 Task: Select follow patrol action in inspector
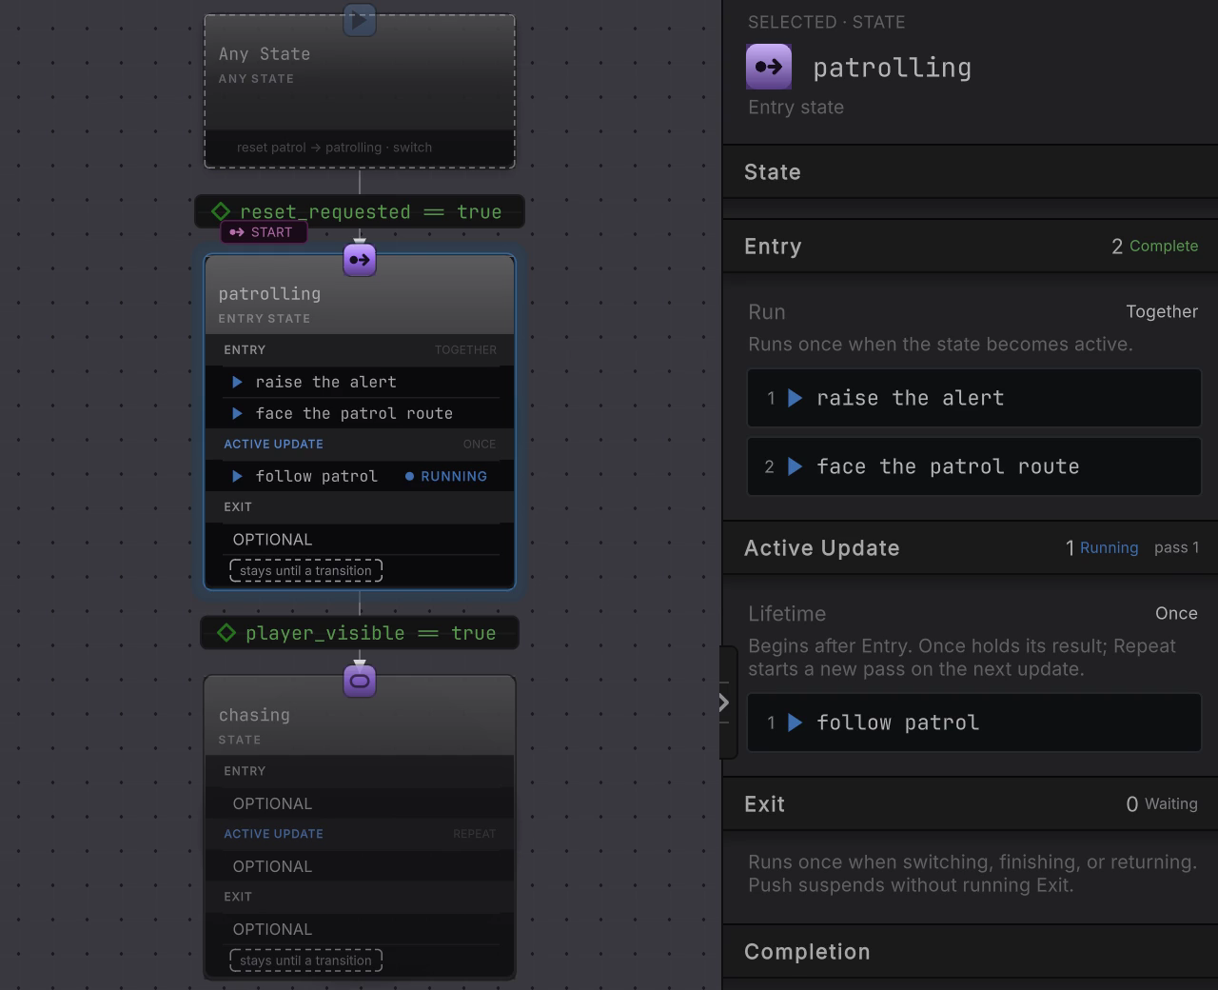point(974,723)
